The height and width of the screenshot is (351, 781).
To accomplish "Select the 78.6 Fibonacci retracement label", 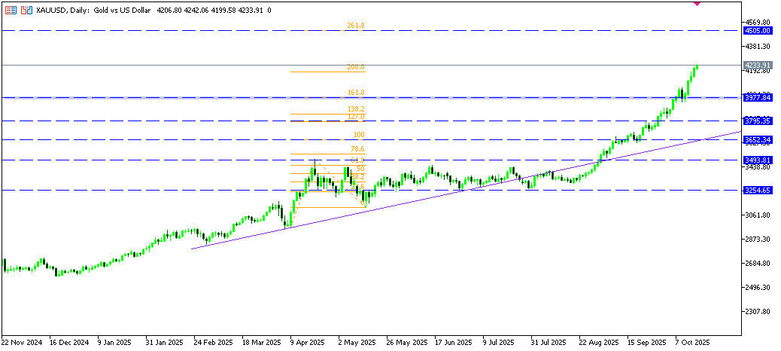I will pos(357,149).
